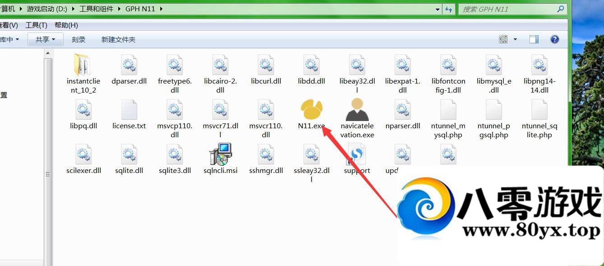This screenshot has height=266, width=604.
Task: Select the support shortcut file
Action: click(357, 160)
